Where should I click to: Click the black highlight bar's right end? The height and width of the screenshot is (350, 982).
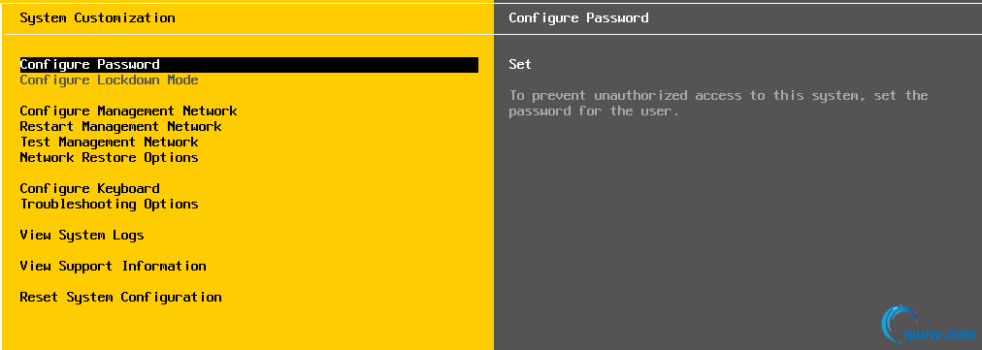473,65
